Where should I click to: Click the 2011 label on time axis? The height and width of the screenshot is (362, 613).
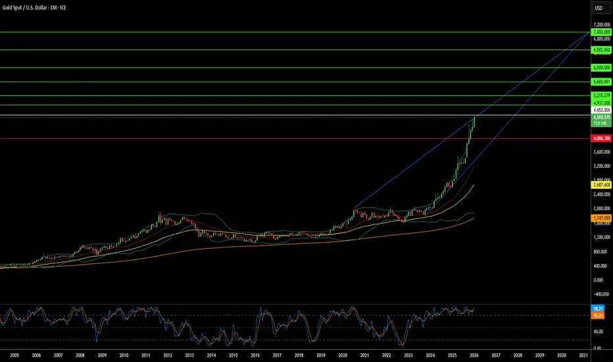[x=146, y=355]
